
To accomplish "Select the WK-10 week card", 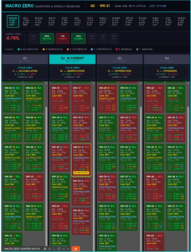I will tap(34, 187).
